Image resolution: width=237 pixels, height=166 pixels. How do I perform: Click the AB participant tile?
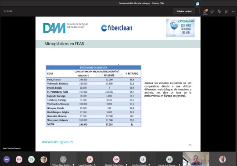coord(169,159)
